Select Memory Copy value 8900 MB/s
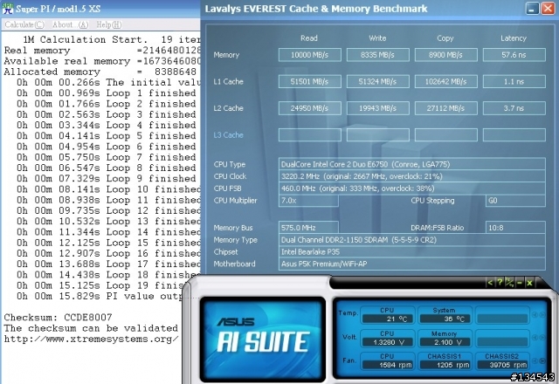The image size is (559, 384). pyautogui.click(x=445, y=55)
